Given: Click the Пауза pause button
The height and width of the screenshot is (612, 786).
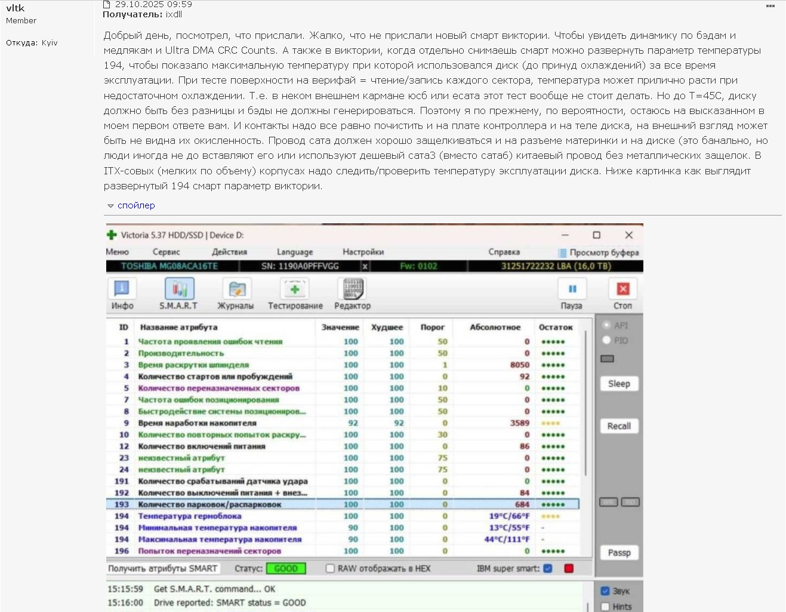Looking at the screenshot, I should pyautogui.click(x=572, y=294).
